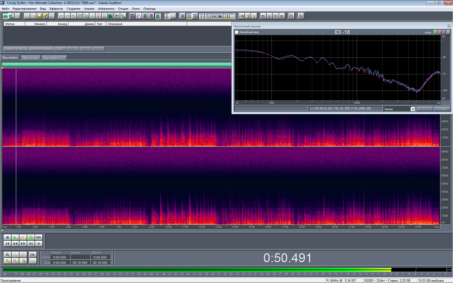453x283 pixels.
Task: Click the view Конец field 26:18.585
Action: 81,263
